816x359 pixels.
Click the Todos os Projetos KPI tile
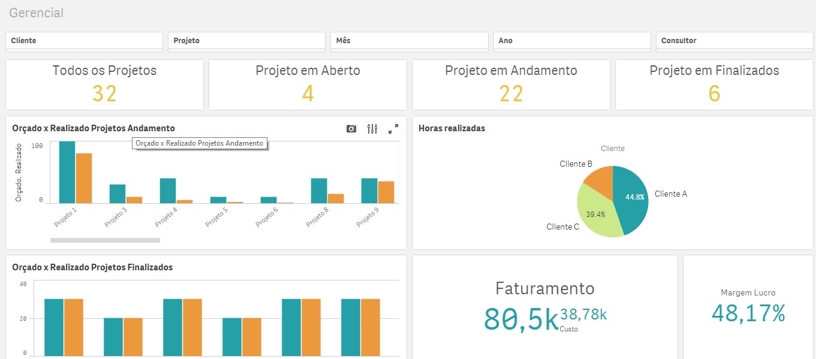pyautogui.click(x=104, y=85)
